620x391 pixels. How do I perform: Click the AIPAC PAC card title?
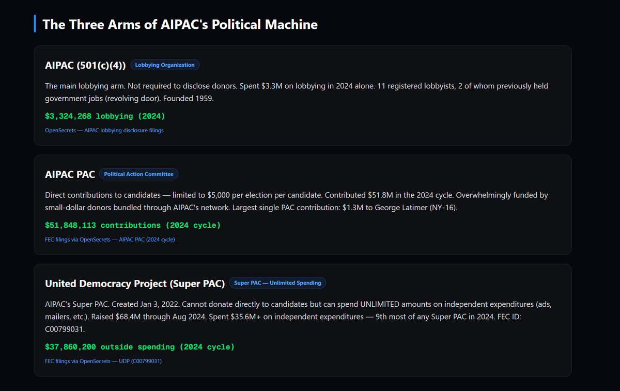(70, 174)
